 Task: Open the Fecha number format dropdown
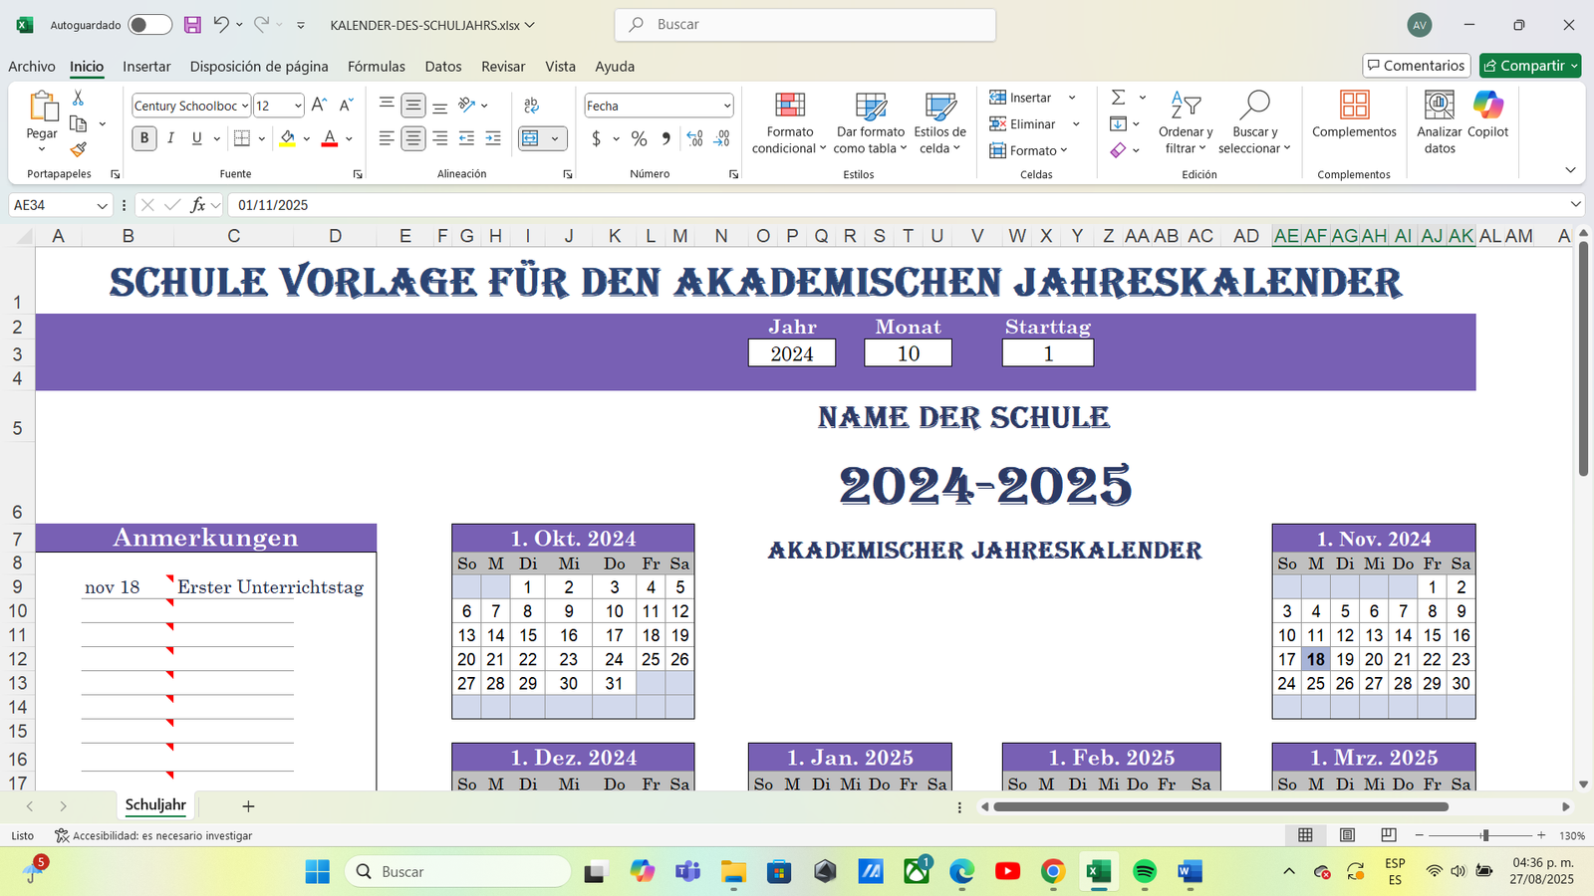point(727,106)
